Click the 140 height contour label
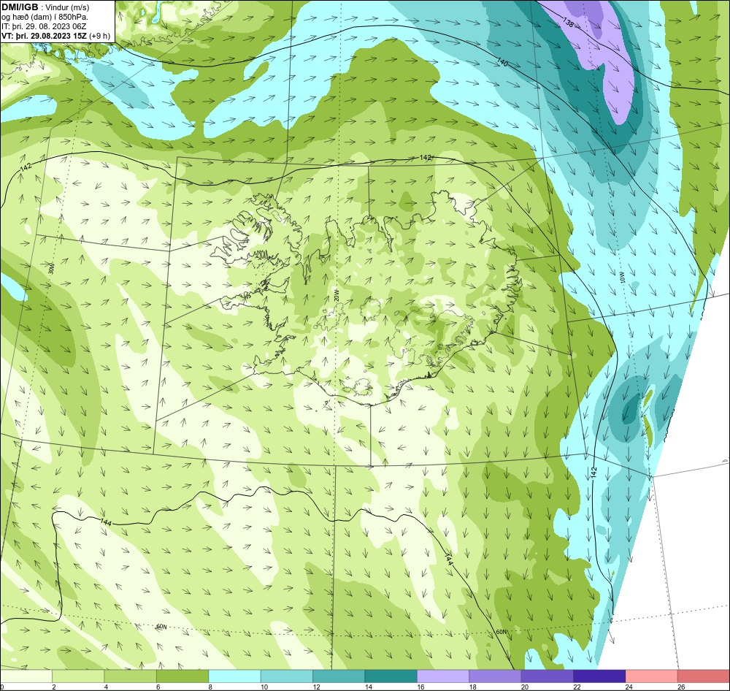The width and height of the screenshot is (730, 691). (x=502, y=61)
